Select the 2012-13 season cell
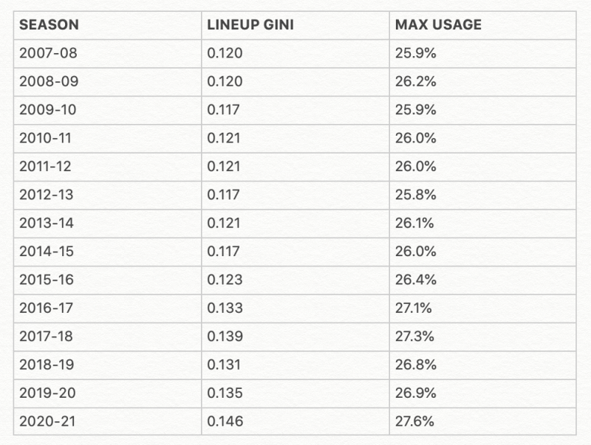Image resolution: width=591 pixels, height=445 pixels. click(48, 195)
